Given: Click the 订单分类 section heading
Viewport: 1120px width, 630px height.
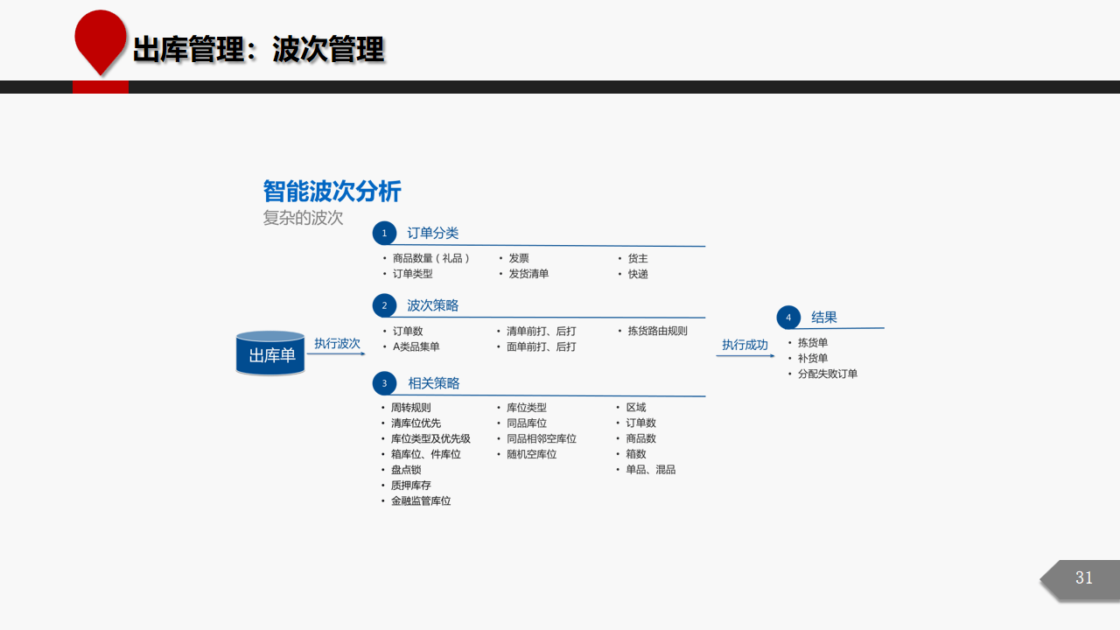Looking at the screenshot, I should tap(433, 233).
